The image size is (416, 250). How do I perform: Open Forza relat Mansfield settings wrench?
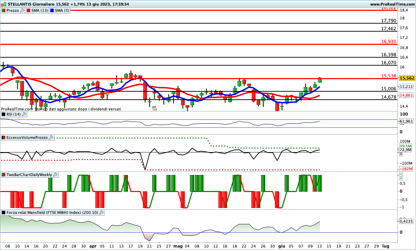(101, 212)
